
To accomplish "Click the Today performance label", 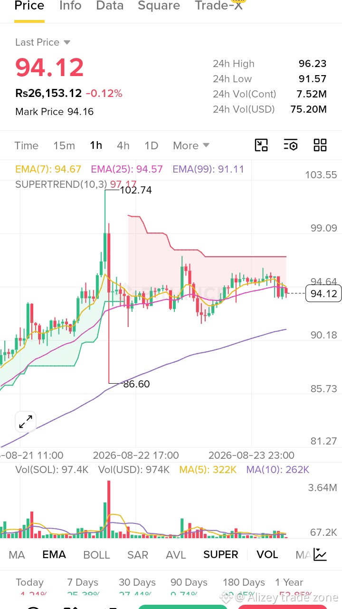I will click(29, 582).
